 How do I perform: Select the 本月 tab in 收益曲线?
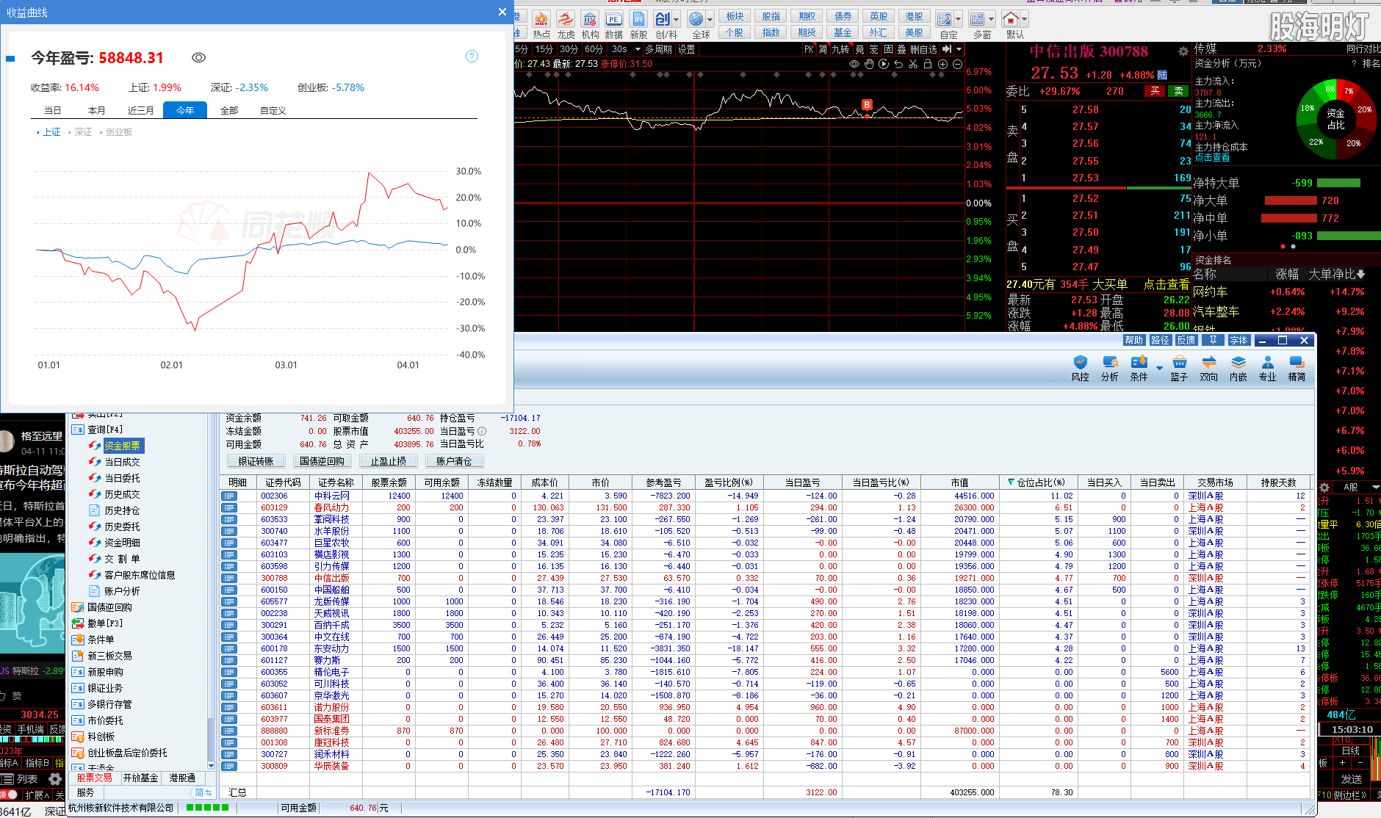pos(97,110)
